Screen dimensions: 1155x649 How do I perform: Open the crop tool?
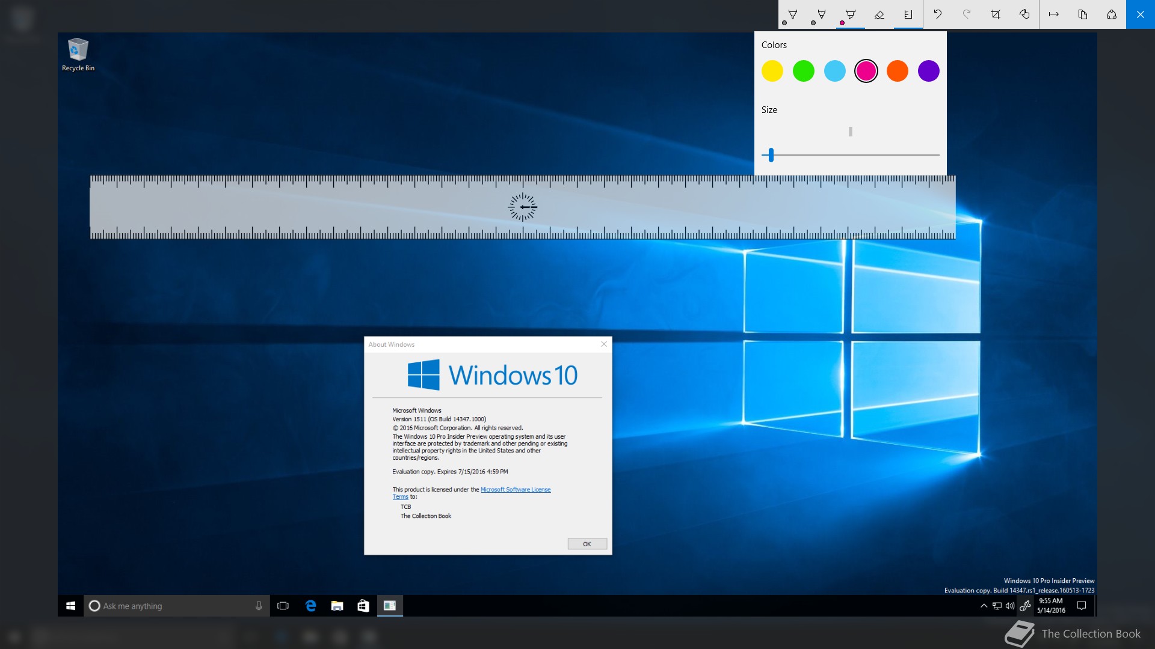tap(996, 14)
